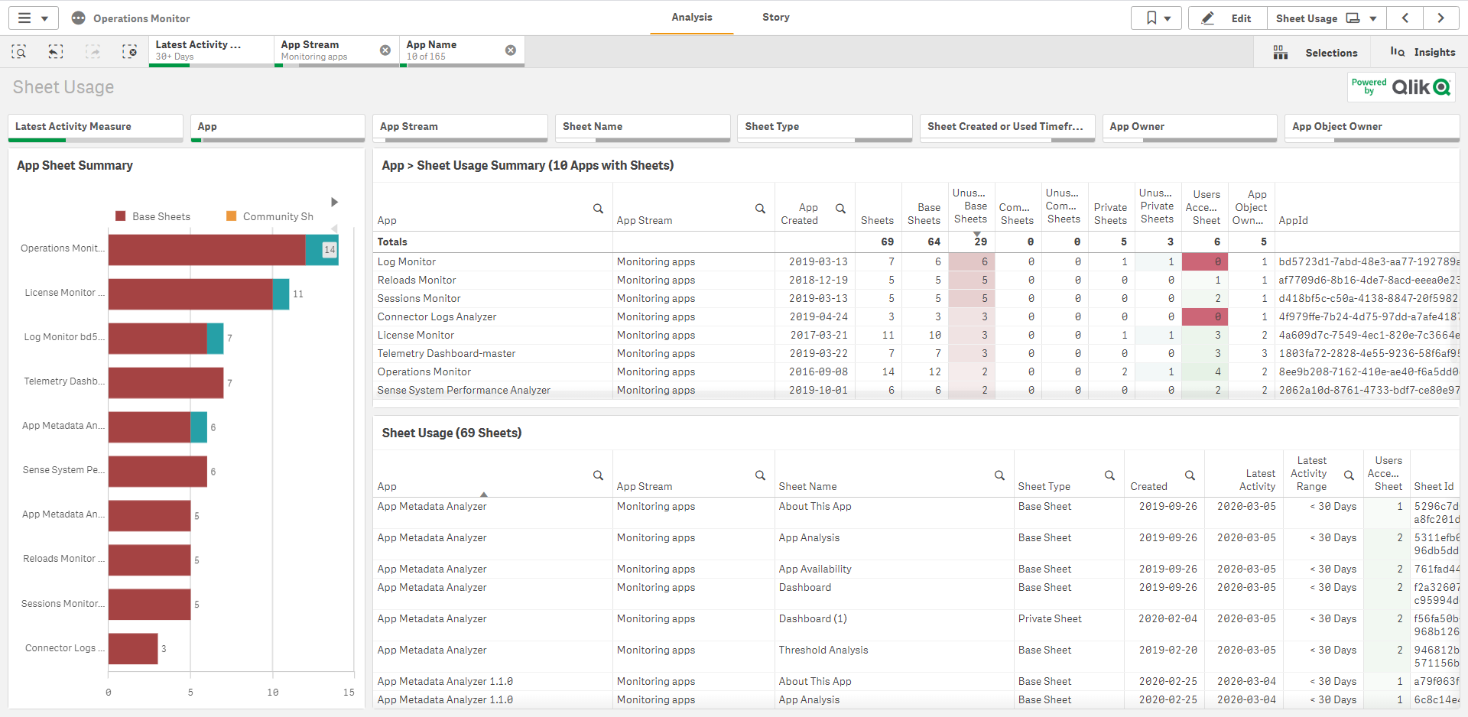Screen dimensions: 1468x717
Task: Click the globe icon beside Operations Monitor
Action: click(x=77, y=18)
